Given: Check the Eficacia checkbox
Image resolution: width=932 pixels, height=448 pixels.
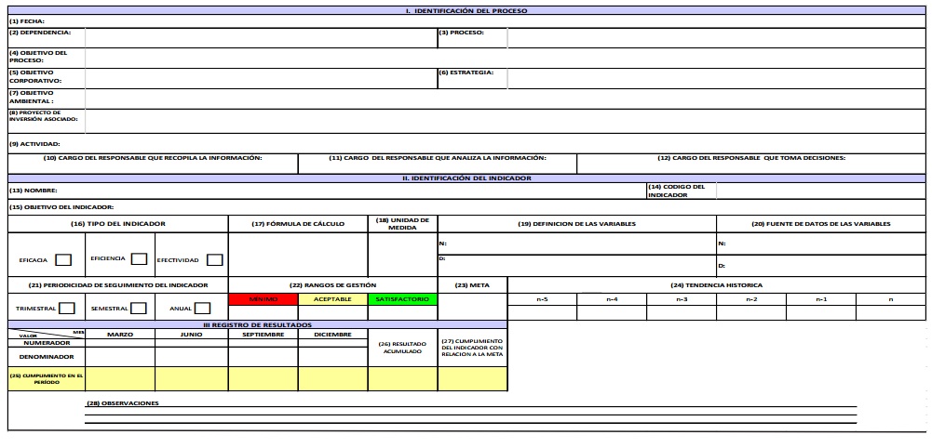Looking at the screenshot, I should (64, 260).
